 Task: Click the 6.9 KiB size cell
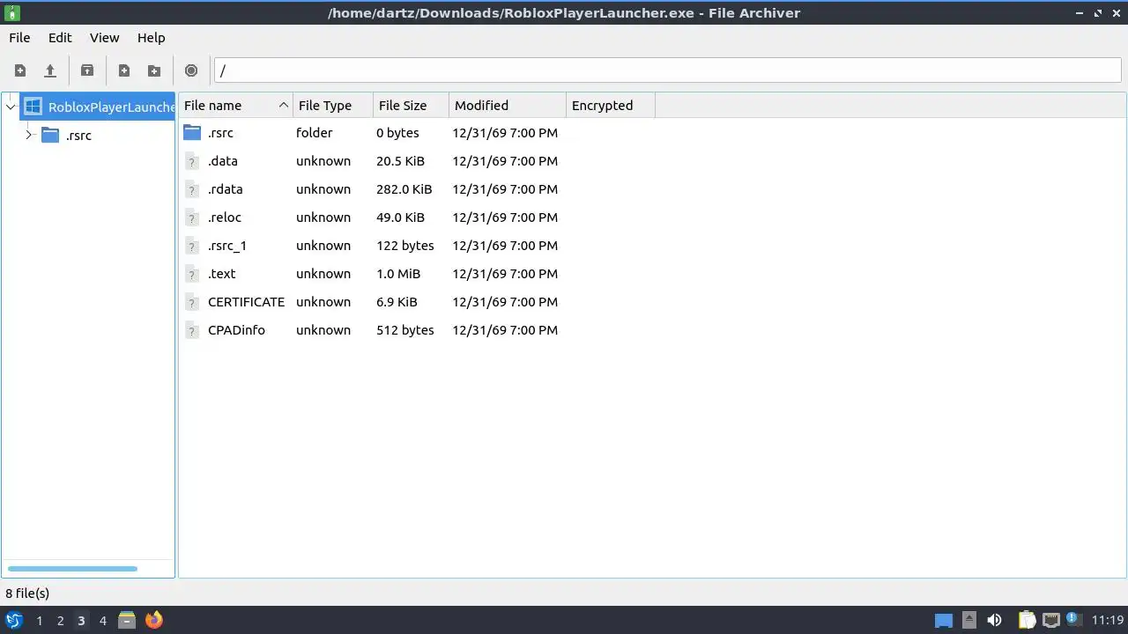(x=397, y=302)
